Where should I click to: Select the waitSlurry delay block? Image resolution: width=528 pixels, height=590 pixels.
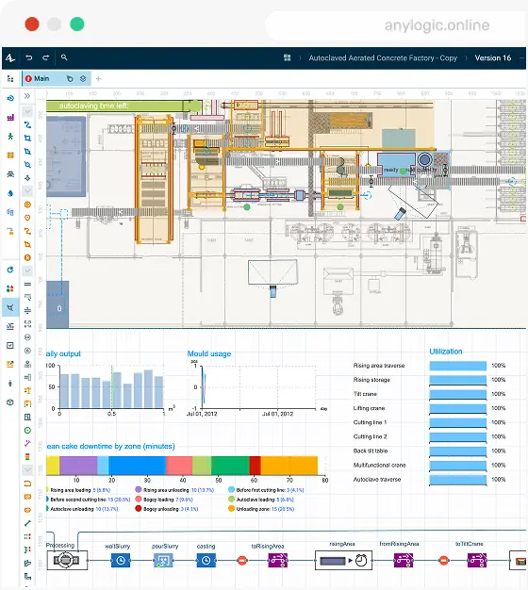pos(121,560)
